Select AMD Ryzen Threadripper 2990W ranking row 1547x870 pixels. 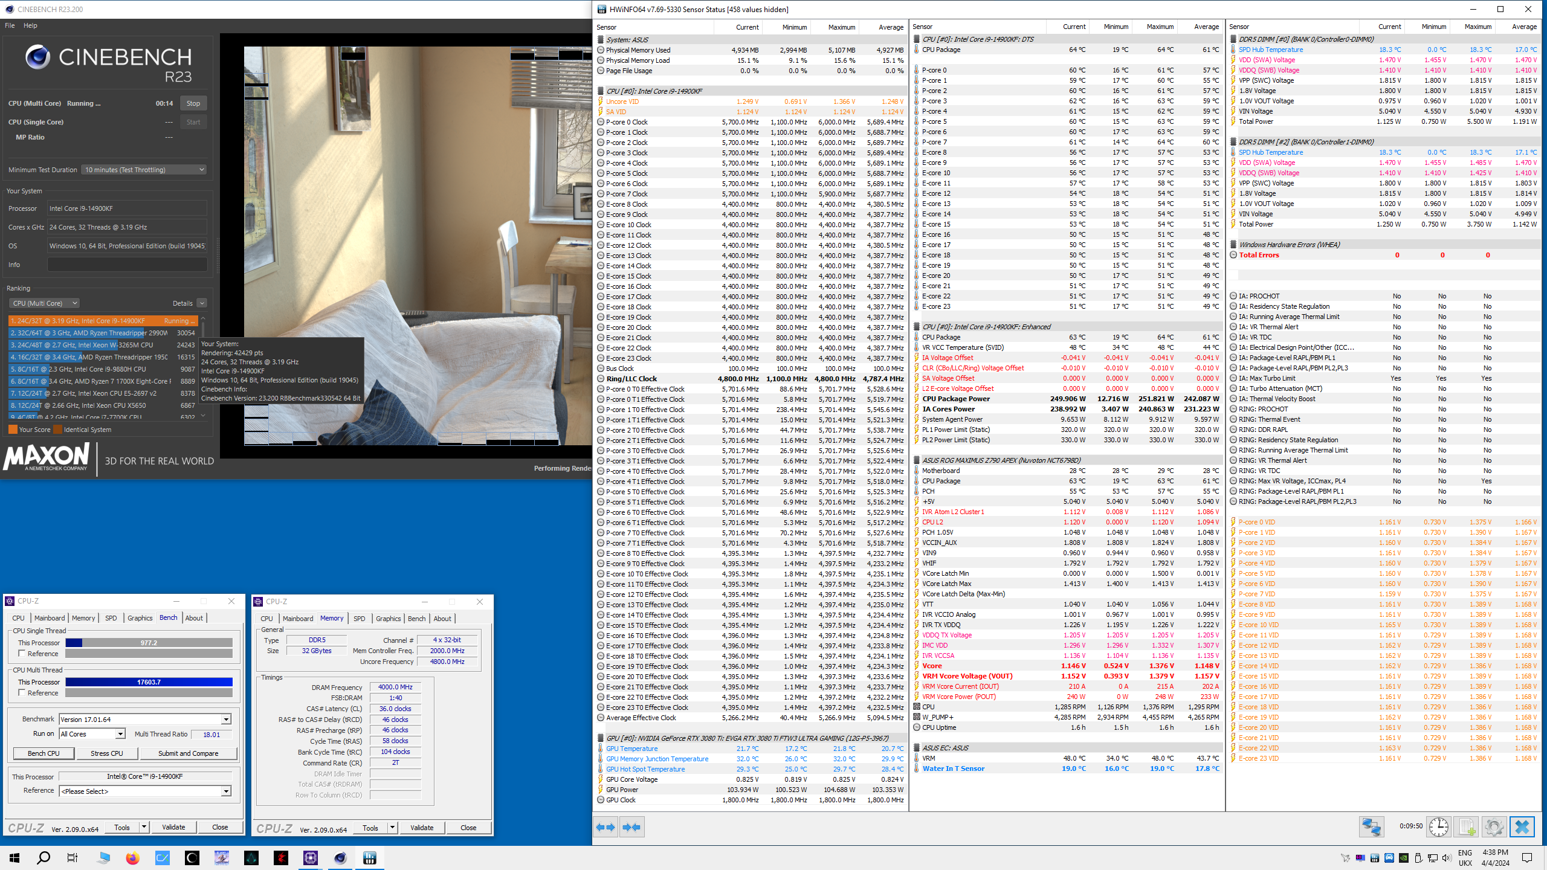coord(103,333)
